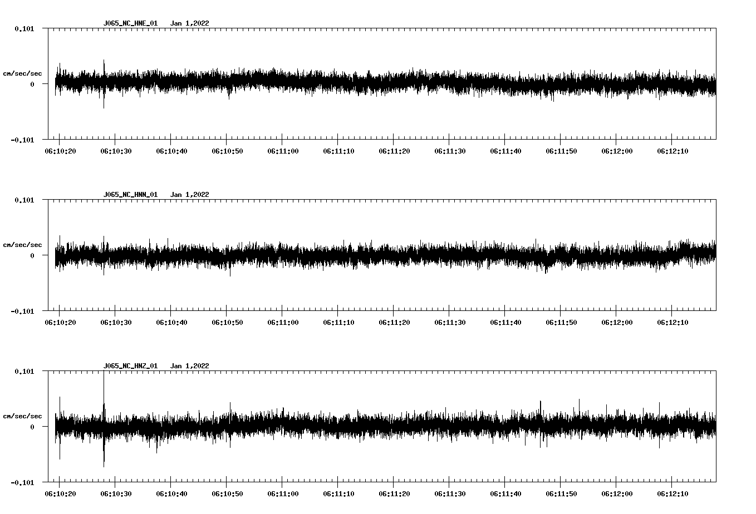This screenshot has width=756, height=514.
Task: Click the 06:12:00 time label under the HNE plot
Action: (x=617, y=151)
